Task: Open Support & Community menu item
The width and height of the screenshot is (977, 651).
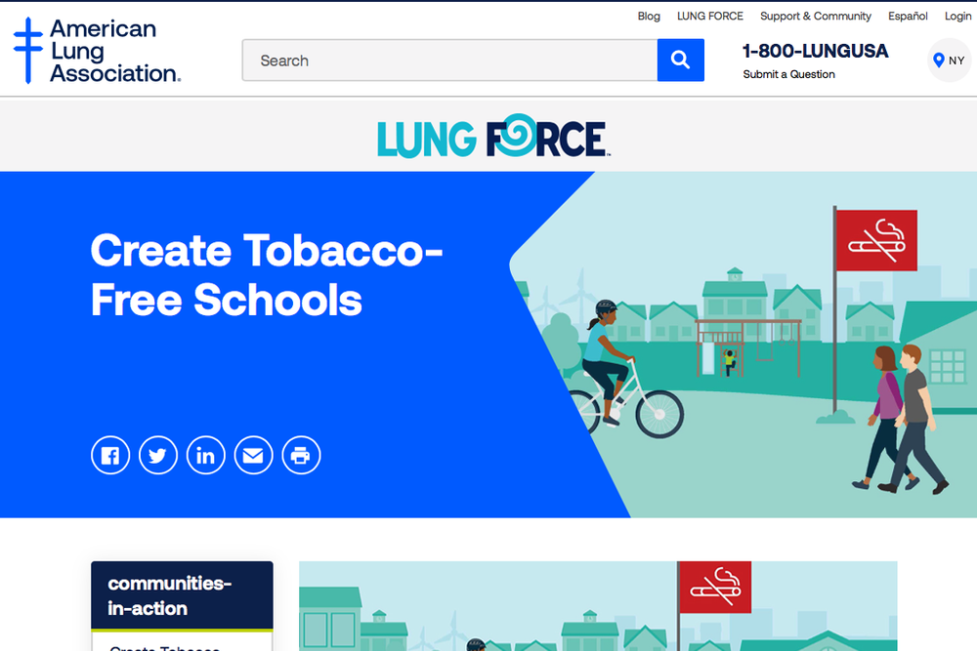Action: [x=816, y=17]
